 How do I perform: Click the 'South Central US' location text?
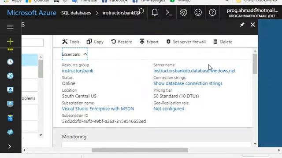[x=79, y=96]
